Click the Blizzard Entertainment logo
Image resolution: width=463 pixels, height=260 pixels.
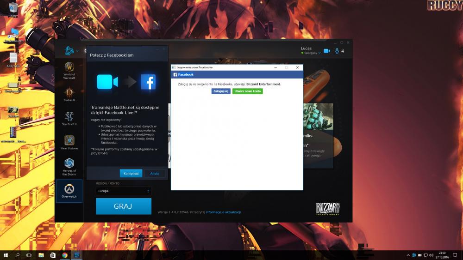tap(328, 208)
